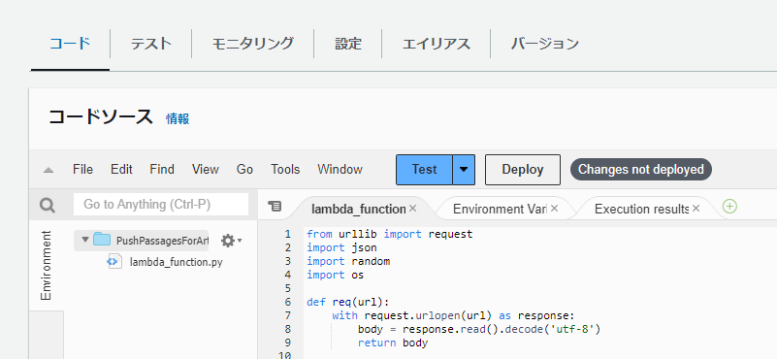Click the search magnifier icon in sidebar
Image resolution: width=777 pixels, height=359 pixels.
click(48, 205)
